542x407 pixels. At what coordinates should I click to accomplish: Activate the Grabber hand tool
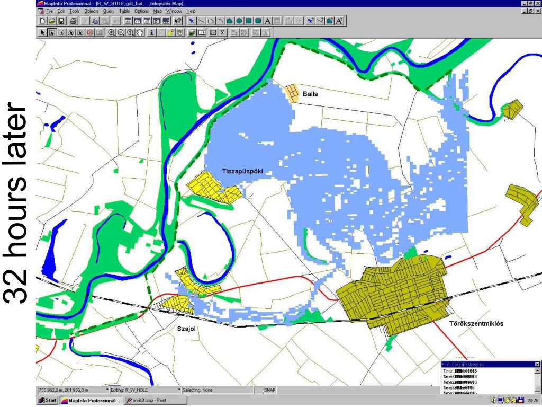(x=140, y=32)
